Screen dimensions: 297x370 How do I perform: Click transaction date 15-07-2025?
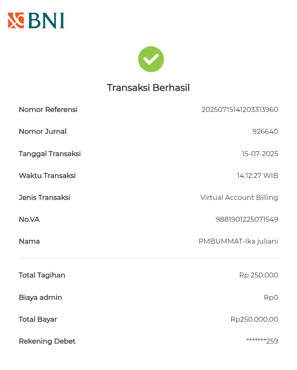coord(260,154)
